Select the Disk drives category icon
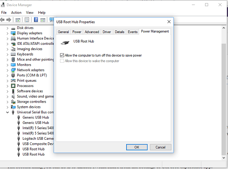Viewport: 228px width, 169px height. (x=13, y=28)
